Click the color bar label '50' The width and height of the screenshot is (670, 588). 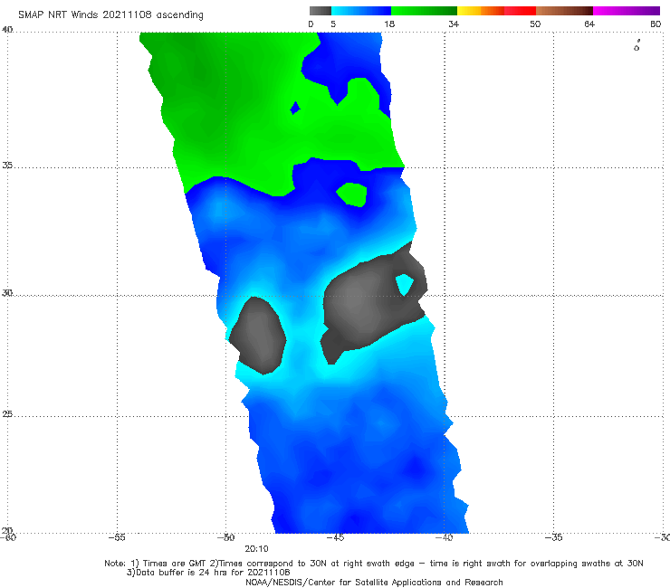(535, 24)
